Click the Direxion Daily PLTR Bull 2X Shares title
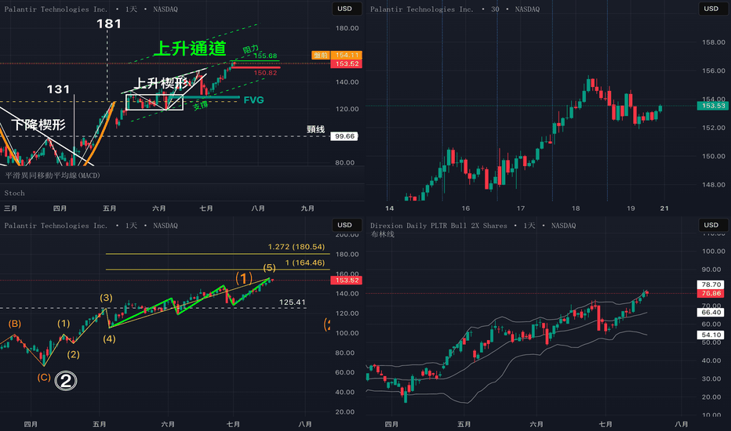 point(473,226)
